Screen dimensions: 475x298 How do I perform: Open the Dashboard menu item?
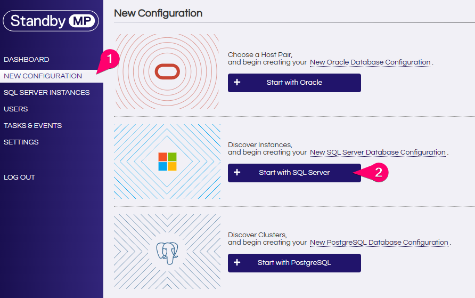pos(26,59)
